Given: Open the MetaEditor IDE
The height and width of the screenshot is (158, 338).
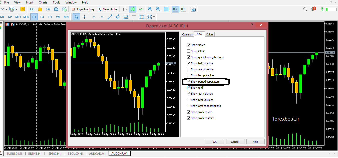Looking at the screenshot, I should pyautogui.click(x=32, y=9).
